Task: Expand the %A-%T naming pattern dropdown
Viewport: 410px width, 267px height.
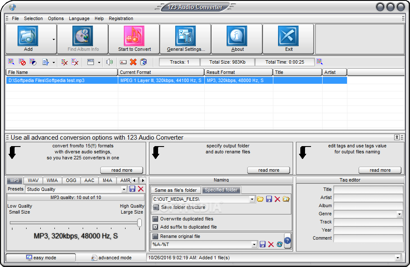Action: pos(254,245)
